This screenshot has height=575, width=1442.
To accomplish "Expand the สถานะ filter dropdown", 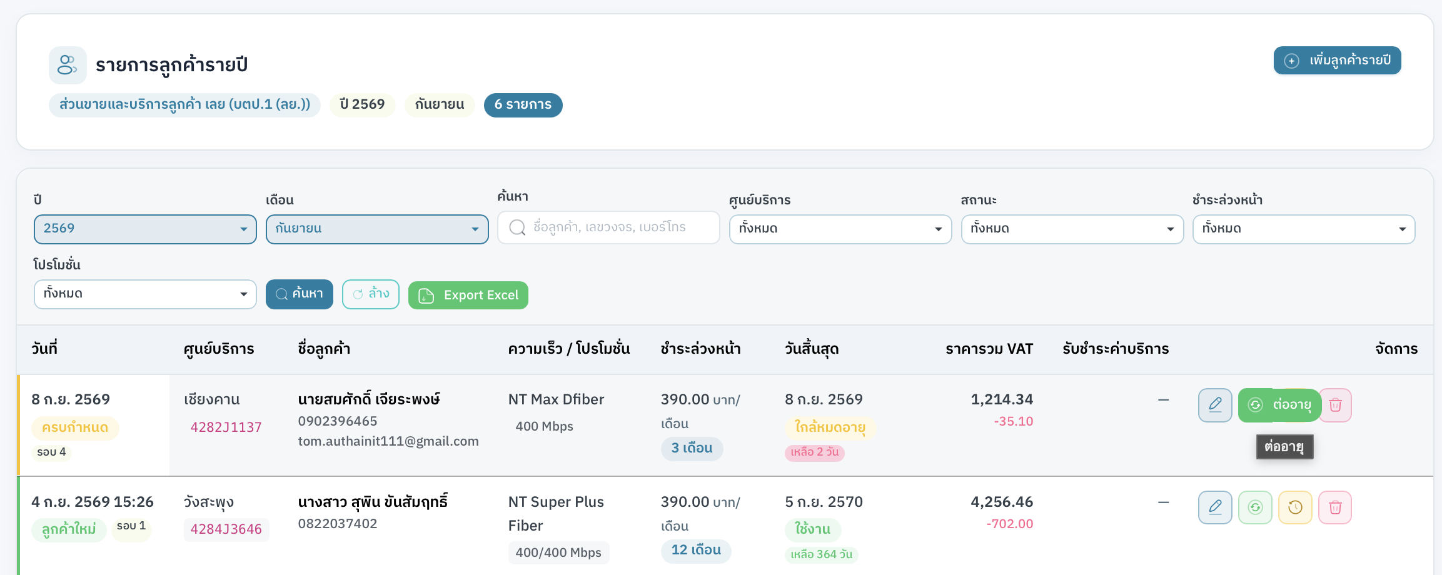I will pyautogui.click(x=1072, y=229).
